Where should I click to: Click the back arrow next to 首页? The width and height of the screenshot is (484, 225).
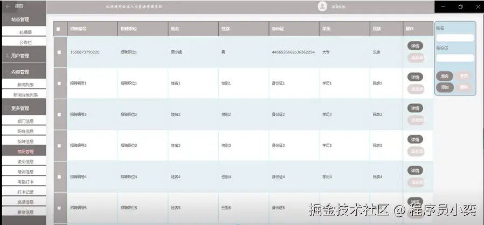click(8, 6)
